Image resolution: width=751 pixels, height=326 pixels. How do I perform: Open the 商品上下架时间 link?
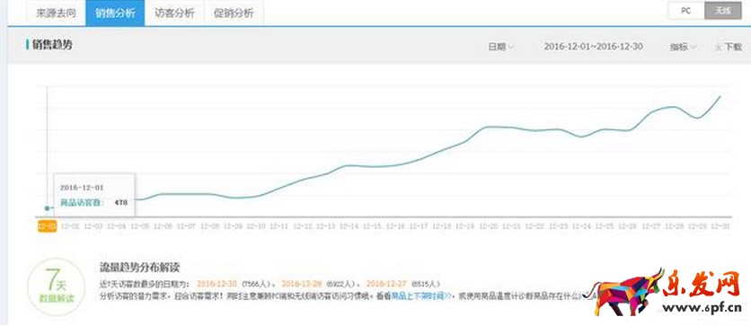pyautogui.click(x=421, y=295)
